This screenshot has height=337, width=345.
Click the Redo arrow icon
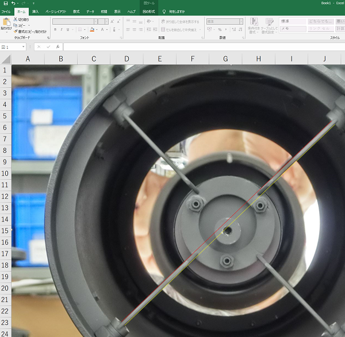tap(24, 3)
